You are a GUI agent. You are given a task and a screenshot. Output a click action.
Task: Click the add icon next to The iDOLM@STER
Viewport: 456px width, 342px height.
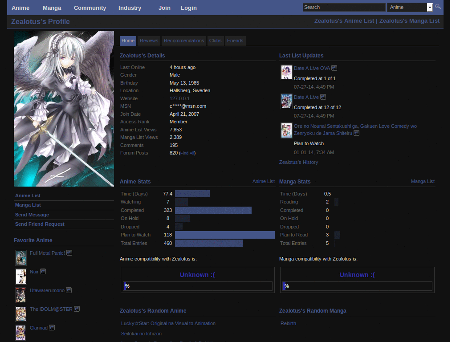pyautogui.click(x=77, y=309)
